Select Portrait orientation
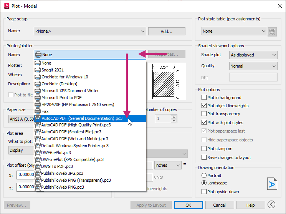The image size is (286, 214). 204,176
